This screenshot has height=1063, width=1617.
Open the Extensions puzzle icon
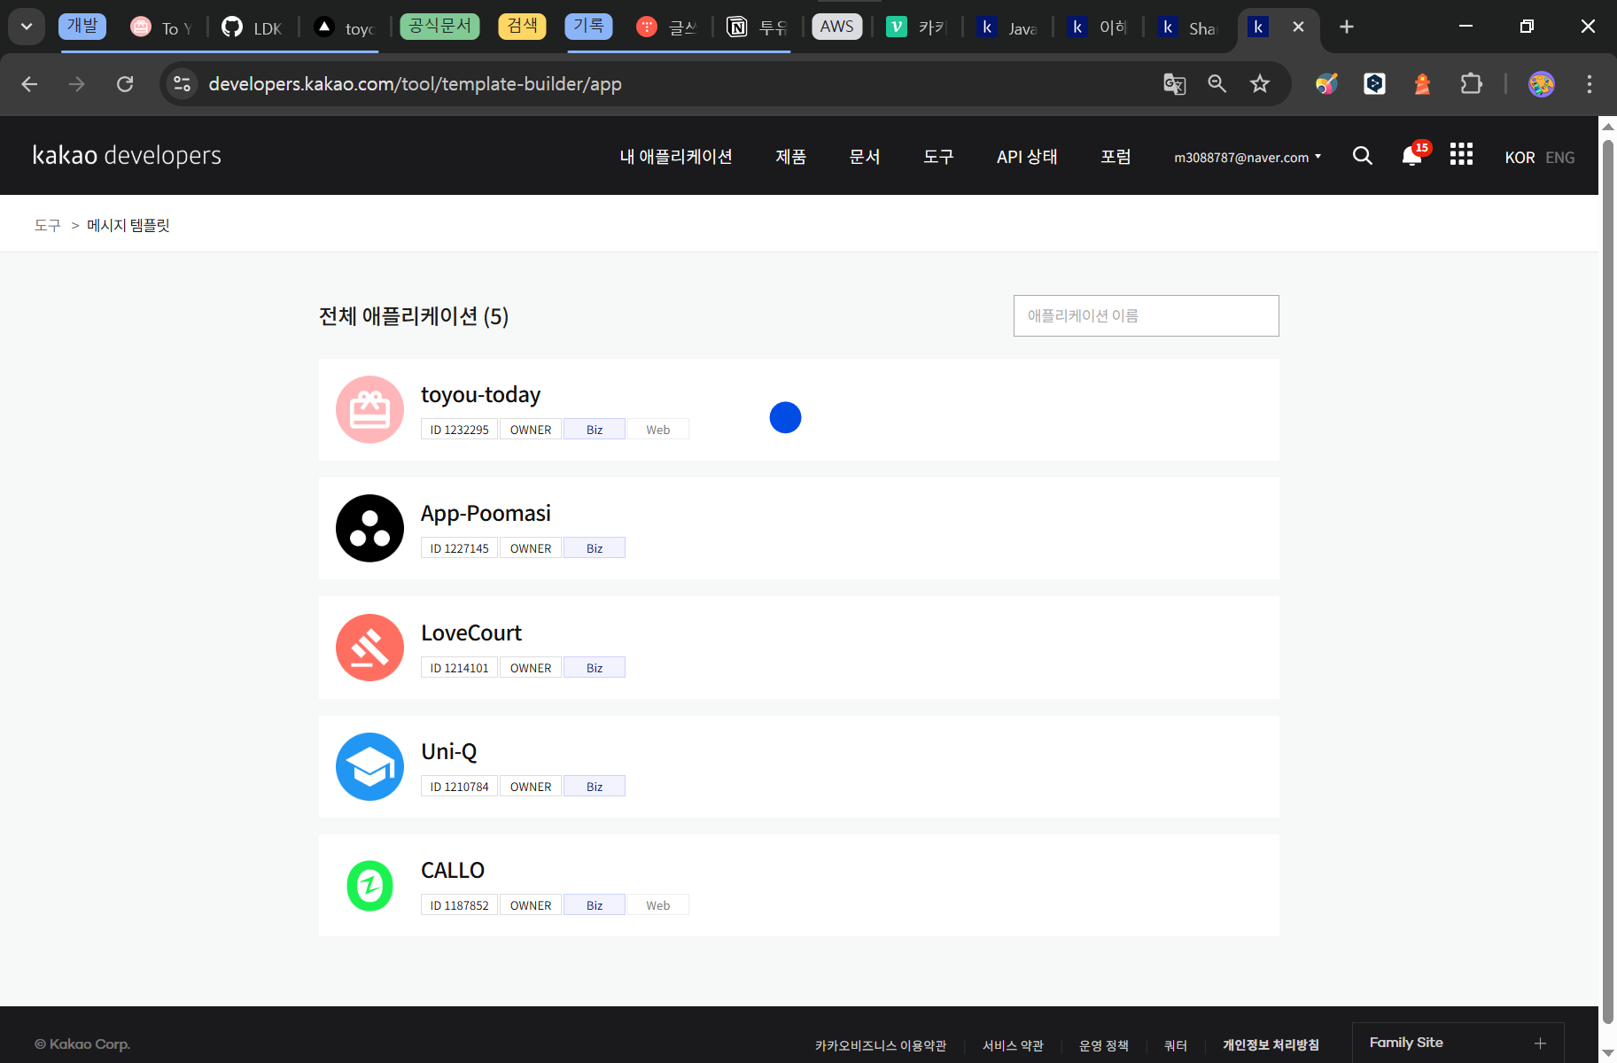[1471, 84]
